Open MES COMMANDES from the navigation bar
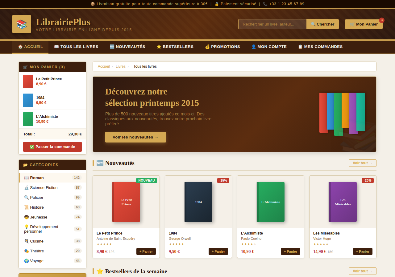The width and height of the screenshot is (395, 277). click(320, 47)
